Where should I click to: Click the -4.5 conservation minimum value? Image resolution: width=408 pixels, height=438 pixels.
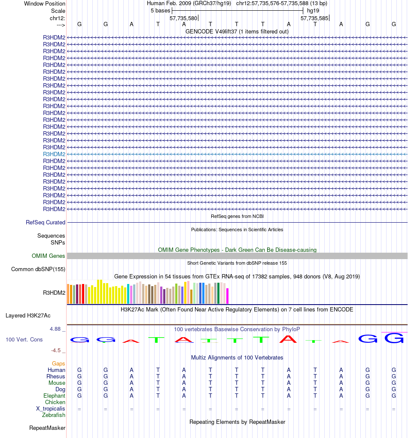tap(56, 350)
